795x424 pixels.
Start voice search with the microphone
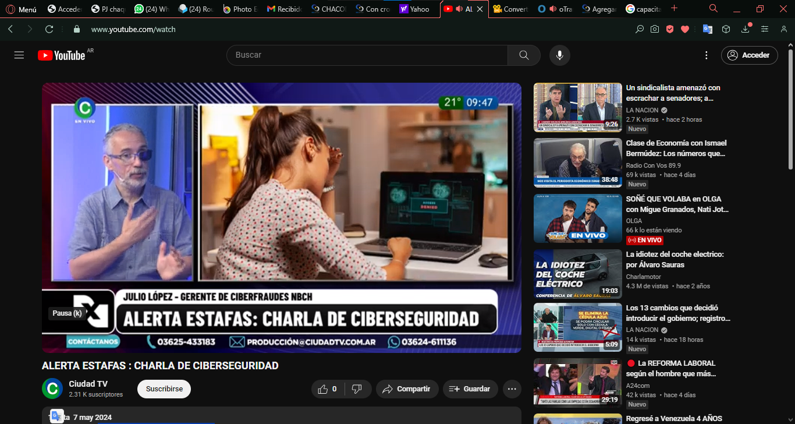pyautogui.click(x=559, y=55)
